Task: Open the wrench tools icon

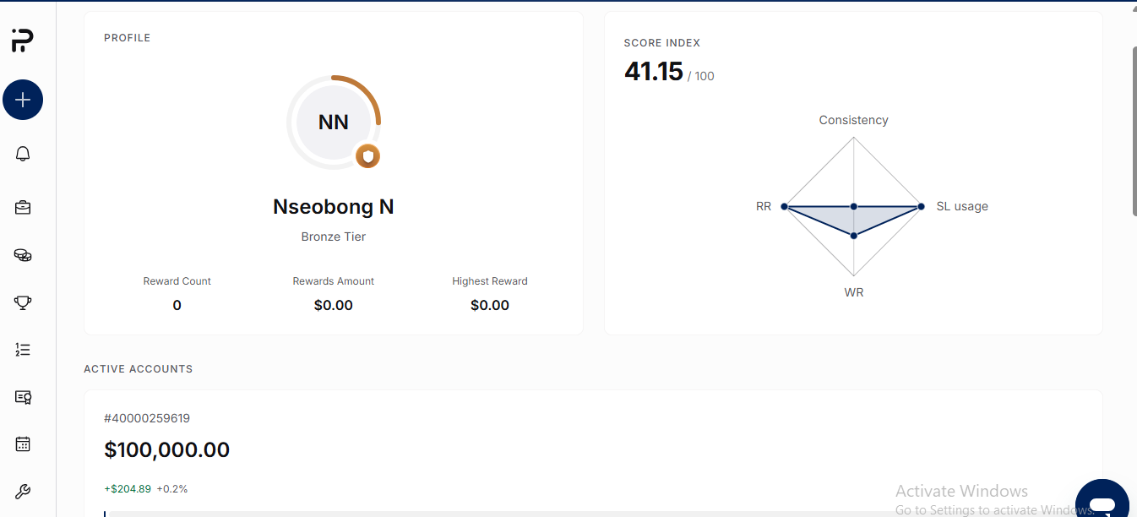Action: (23, 492)
